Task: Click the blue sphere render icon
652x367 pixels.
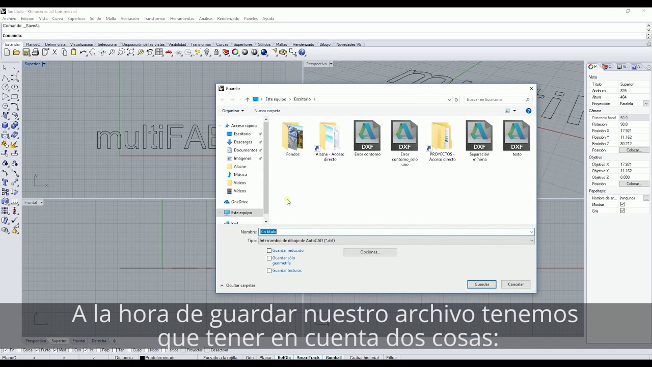Action: [x=264, y=52]
